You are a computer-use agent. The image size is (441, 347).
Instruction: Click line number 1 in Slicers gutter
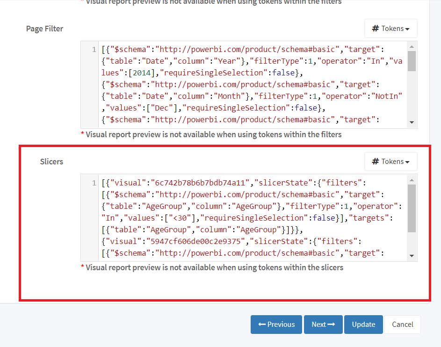point(94,183)
